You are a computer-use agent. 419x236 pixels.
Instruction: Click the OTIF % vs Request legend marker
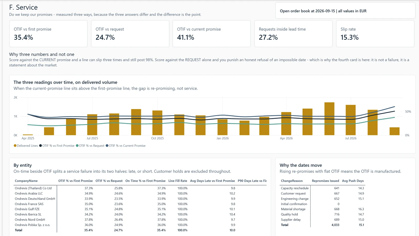pyautogui.click(x=77, y=146)
